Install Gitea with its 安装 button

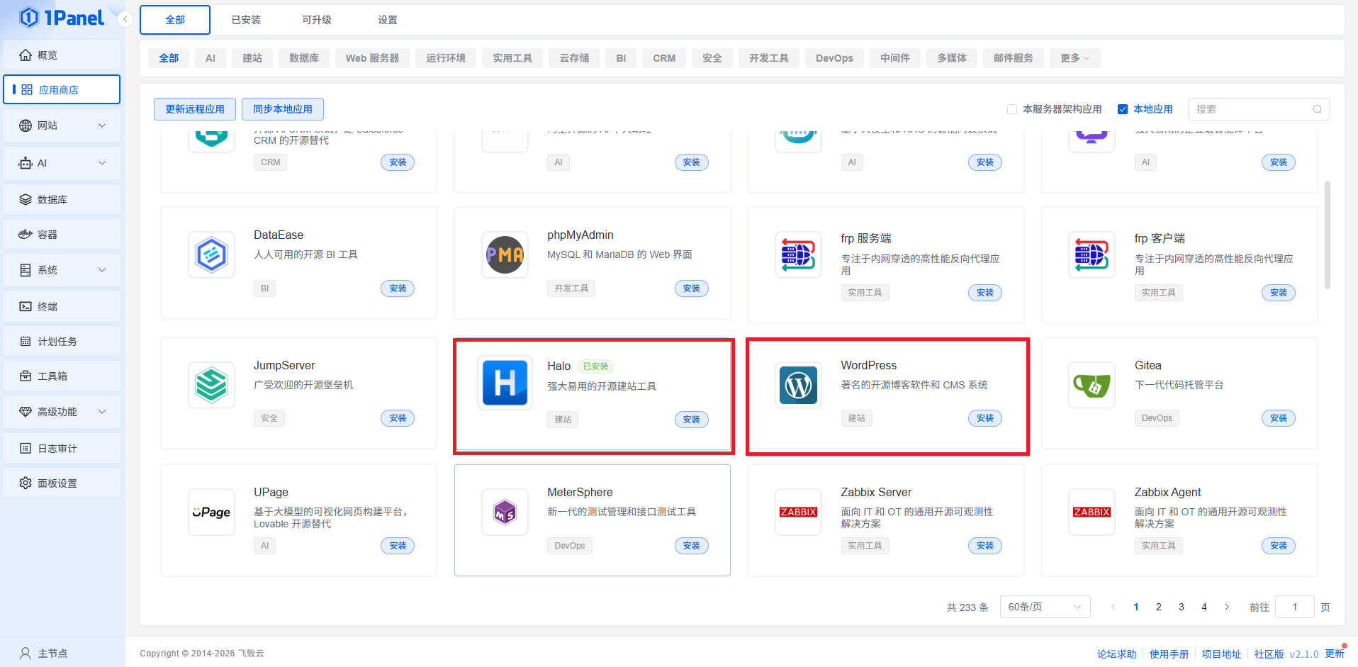pyautogui.click(x=1279, y=418)
